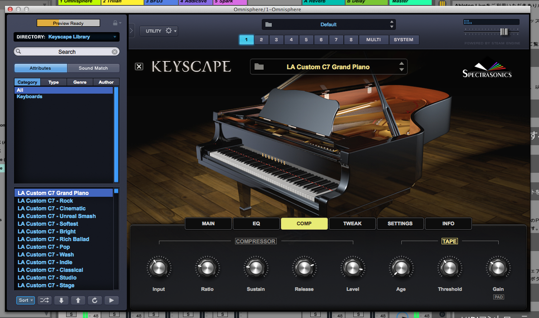Open the Sort dropdown menu

click(26, 300)
